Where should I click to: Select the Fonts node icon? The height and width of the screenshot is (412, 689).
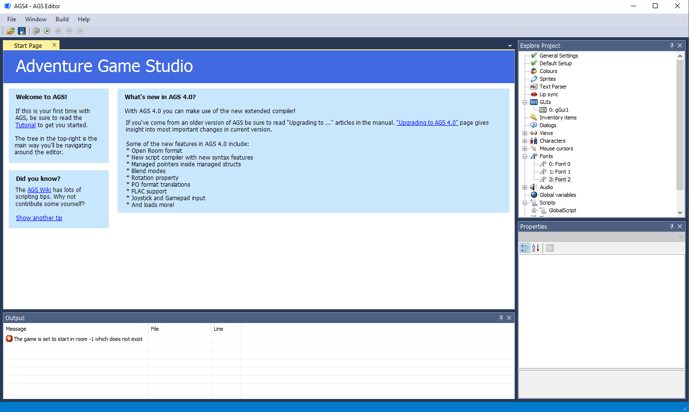534,156
